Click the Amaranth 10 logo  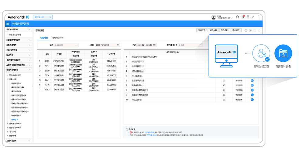tap(19, 17)
